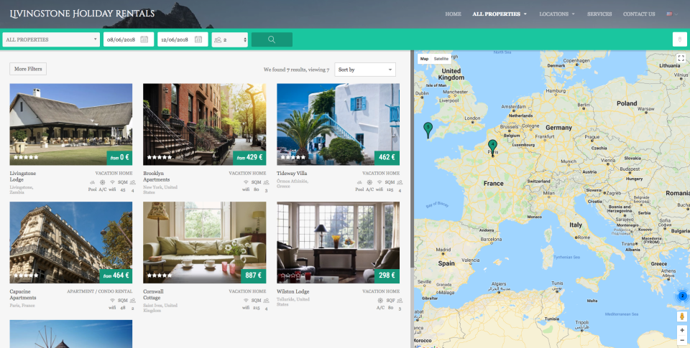This screenshot has width=690, height=348.
Task: Open the ALL PROPERTIES search dropdown
Action: 51,39
